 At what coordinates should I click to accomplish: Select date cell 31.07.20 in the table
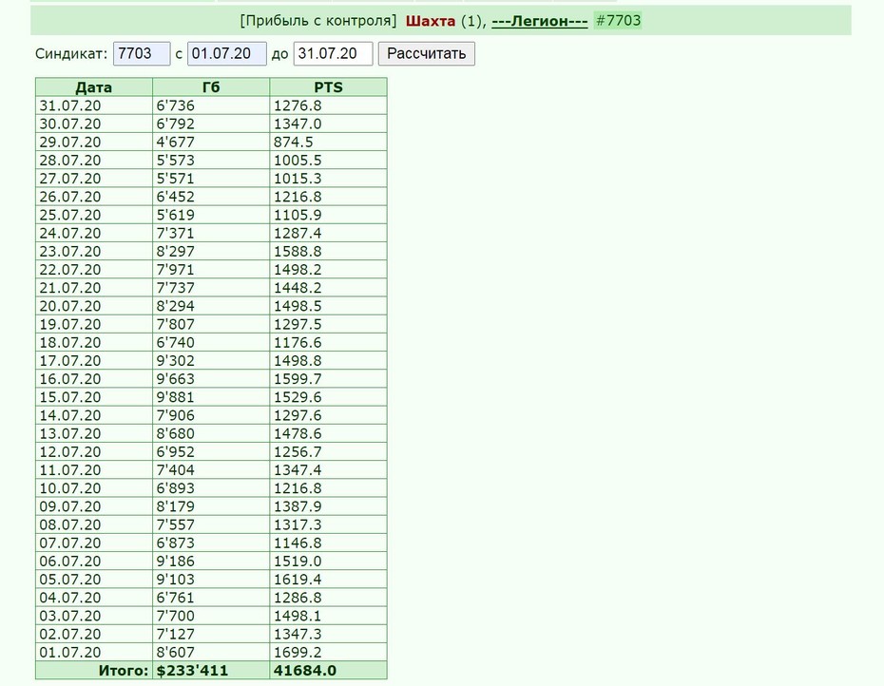tap(70, 105)
